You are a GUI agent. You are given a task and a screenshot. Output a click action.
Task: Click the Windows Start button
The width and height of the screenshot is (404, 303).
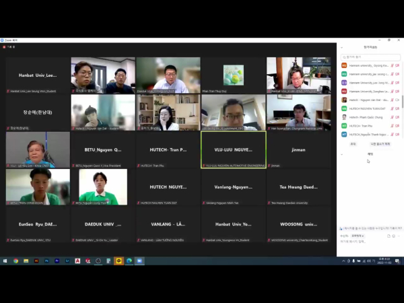(5, 261)
